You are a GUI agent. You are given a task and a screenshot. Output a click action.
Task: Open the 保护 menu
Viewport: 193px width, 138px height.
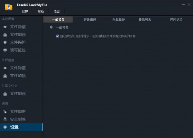pos(25,11)
